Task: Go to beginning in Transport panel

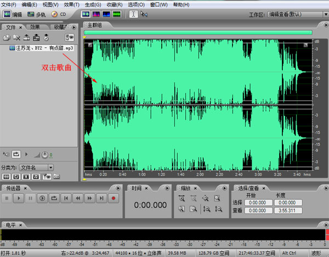Action: [66, 198]
